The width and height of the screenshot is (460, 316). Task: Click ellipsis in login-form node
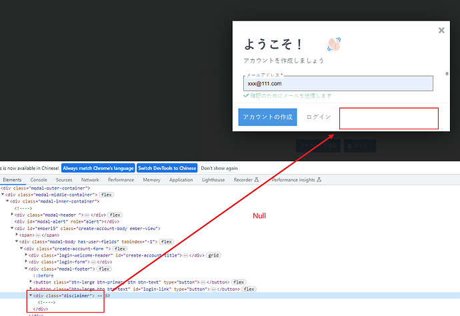pos(93,262)
